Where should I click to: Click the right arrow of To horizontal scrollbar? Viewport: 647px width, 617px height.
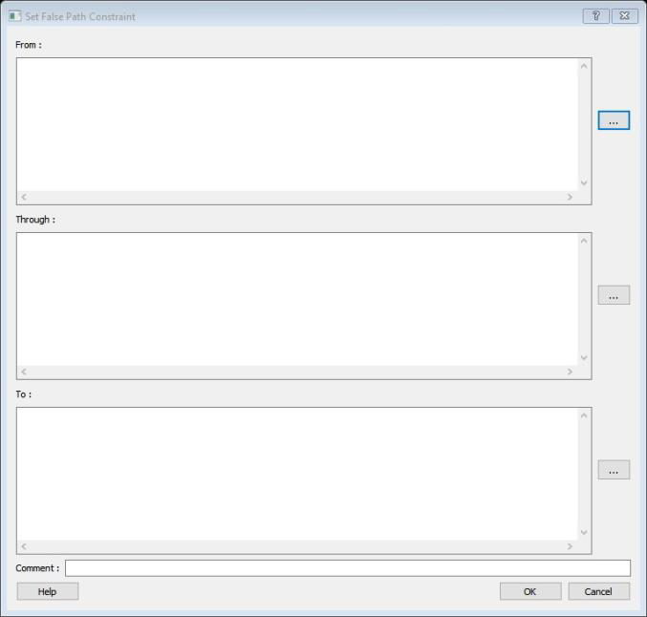click(570, 547)
